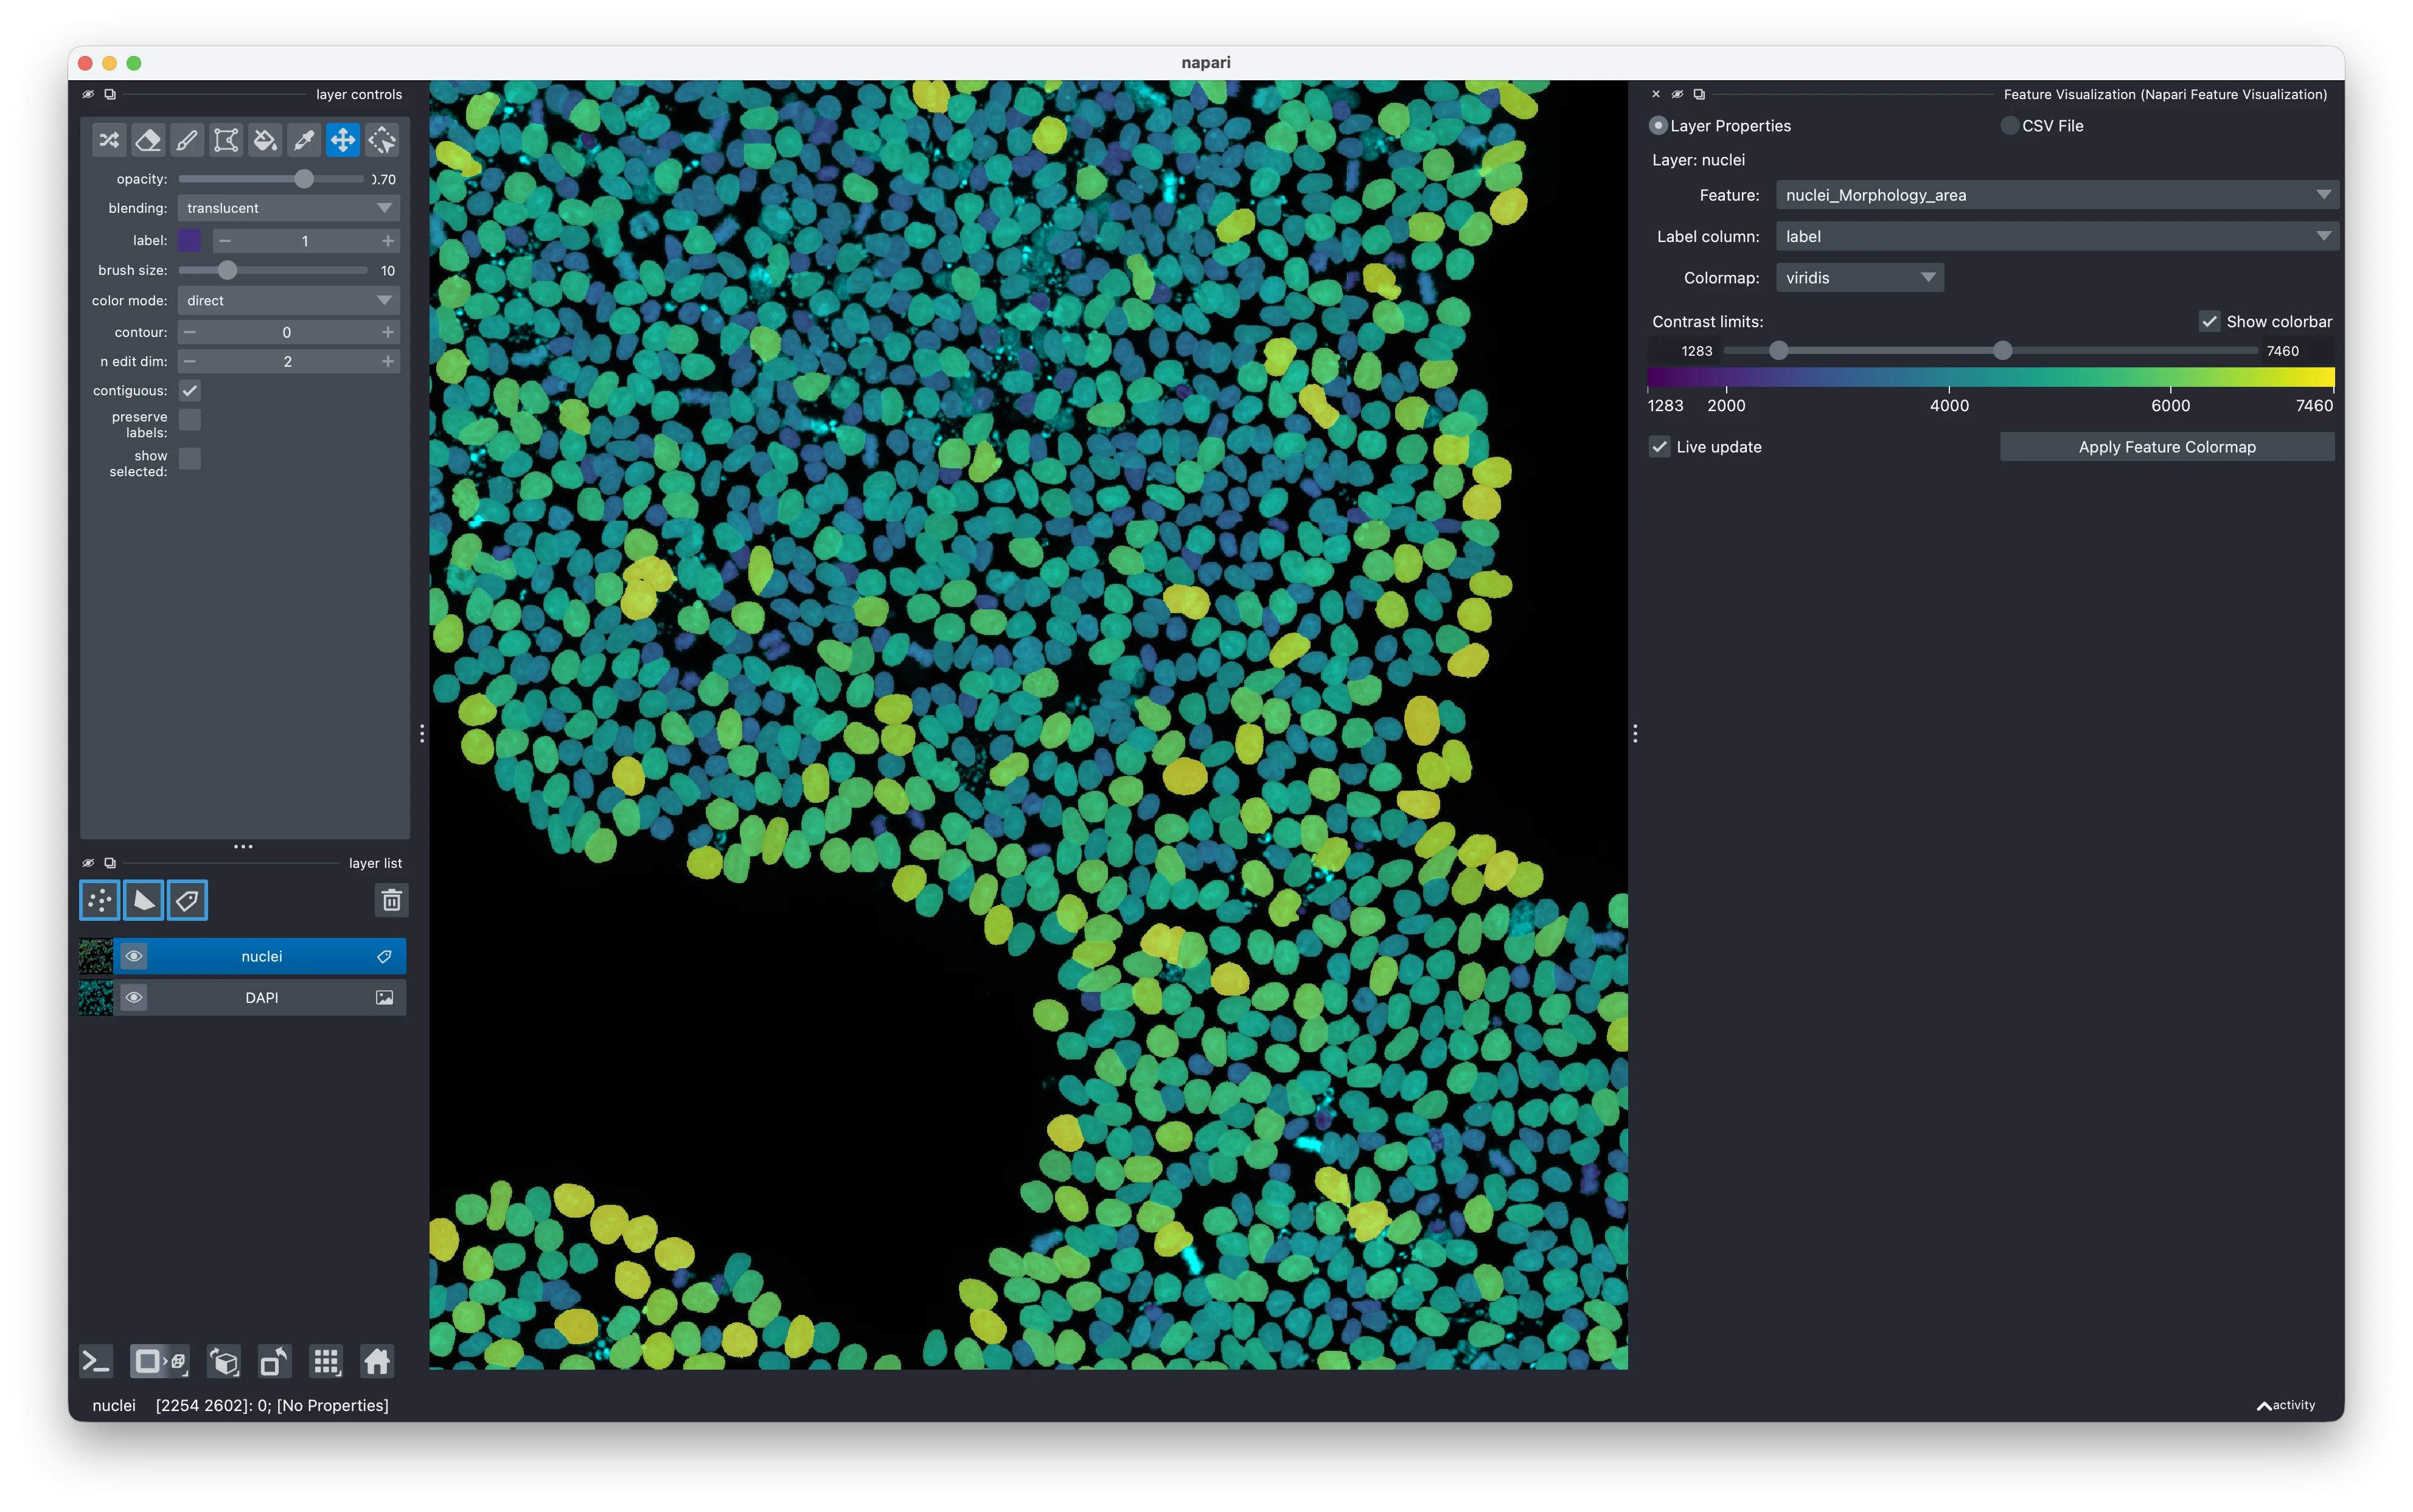Click the label number input field
Screen dimensions: 2413x1512
[305, 241]
